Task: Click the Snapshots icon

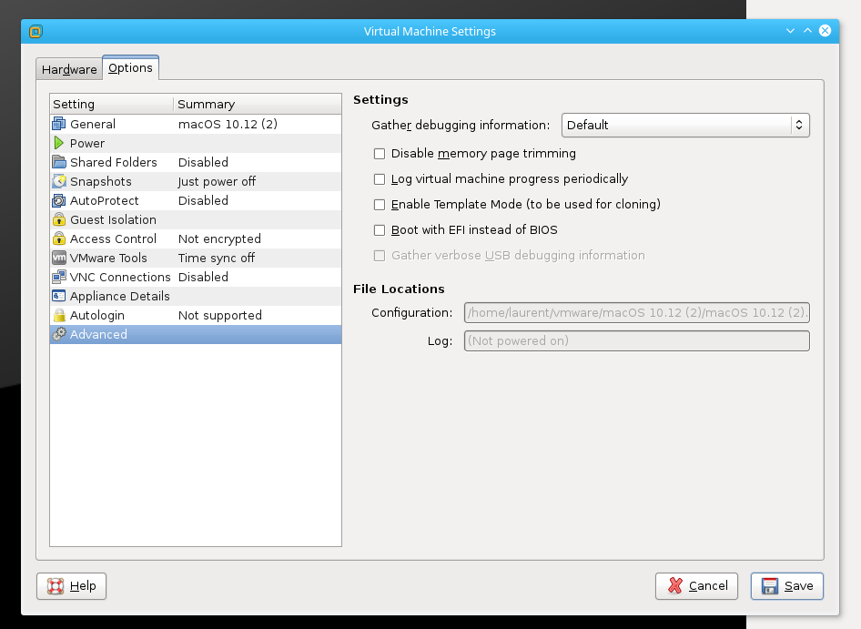Action: [59, 181]
